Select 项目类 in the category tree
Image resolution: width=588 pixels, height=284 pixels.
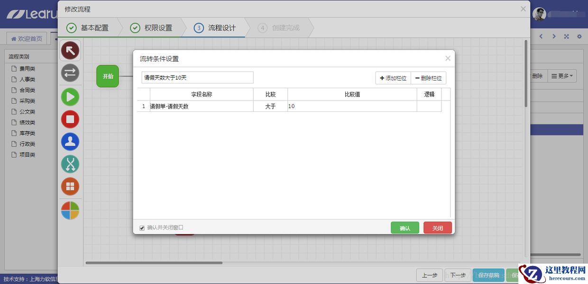point(27,155)
